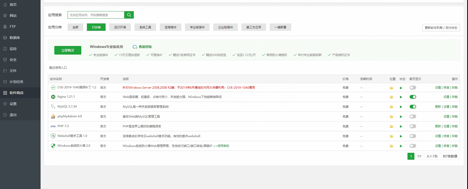Open 网站 in the sidebar

[20, 16]
